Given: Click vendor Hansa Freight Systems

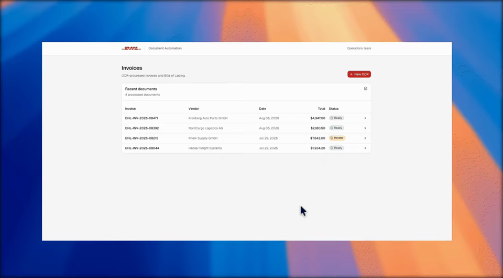Looking at the screenshot, I should pyautogui.click(x=205, y=148).
